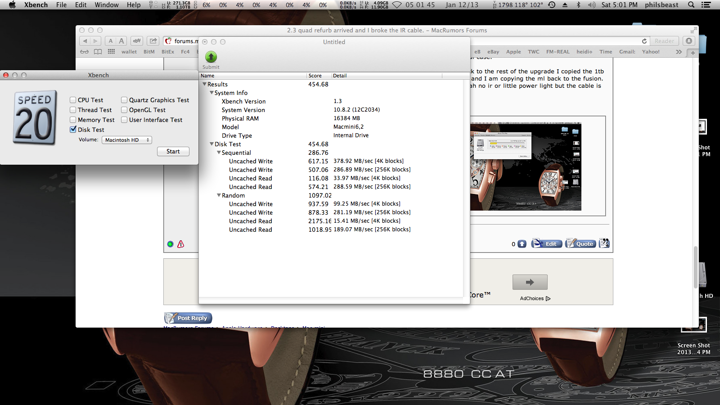Click multi-quote icon next to Quote
Viewport: 720px width, 405px height.
click(x=604, y=243)
